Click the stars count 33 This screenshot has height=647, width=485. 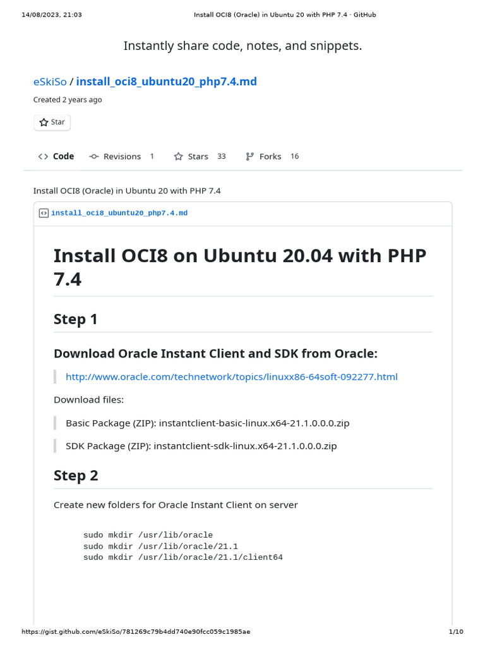tap(222, 157)
